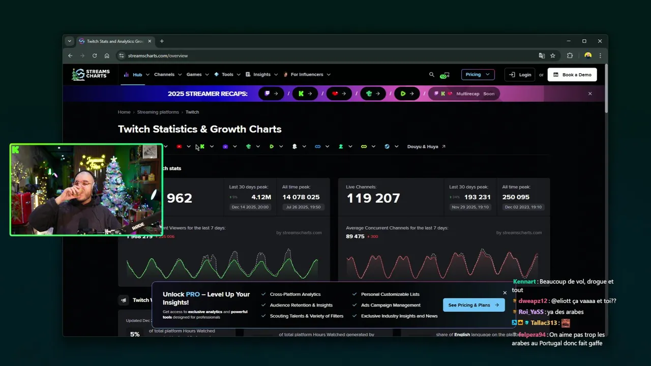Select the blue infinity-loop platform icon
The height and width of the screenshot is (366, 651).
tap(318, 146)
